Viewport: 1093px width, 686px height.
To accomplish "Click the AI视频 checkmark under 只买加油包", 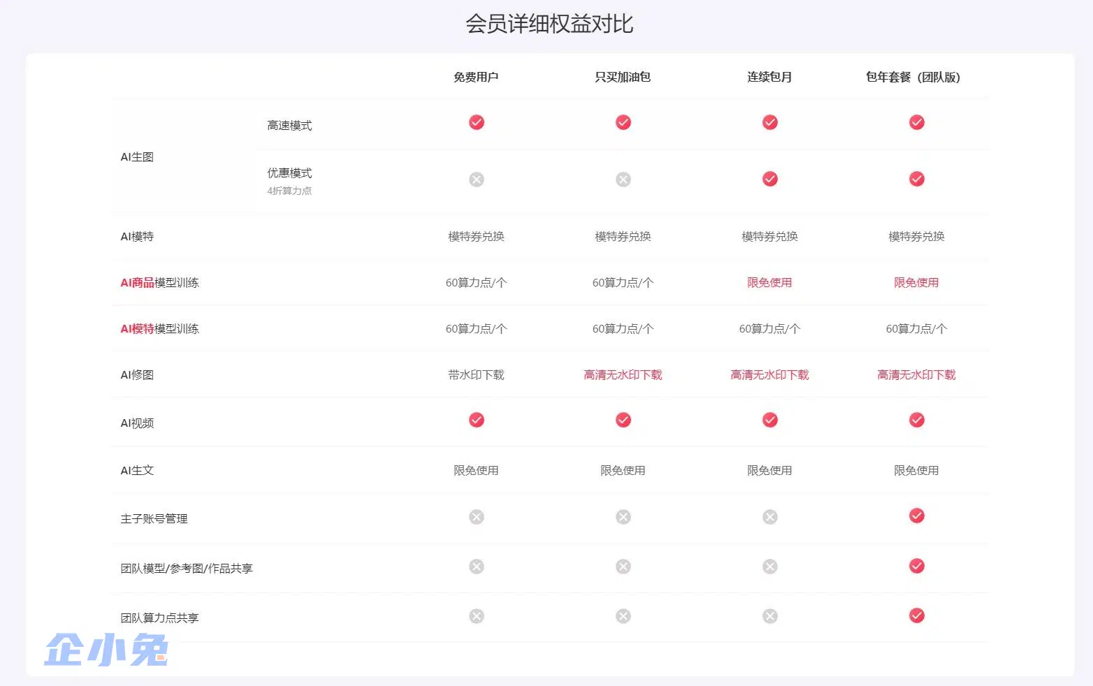I will pos(623,420).
